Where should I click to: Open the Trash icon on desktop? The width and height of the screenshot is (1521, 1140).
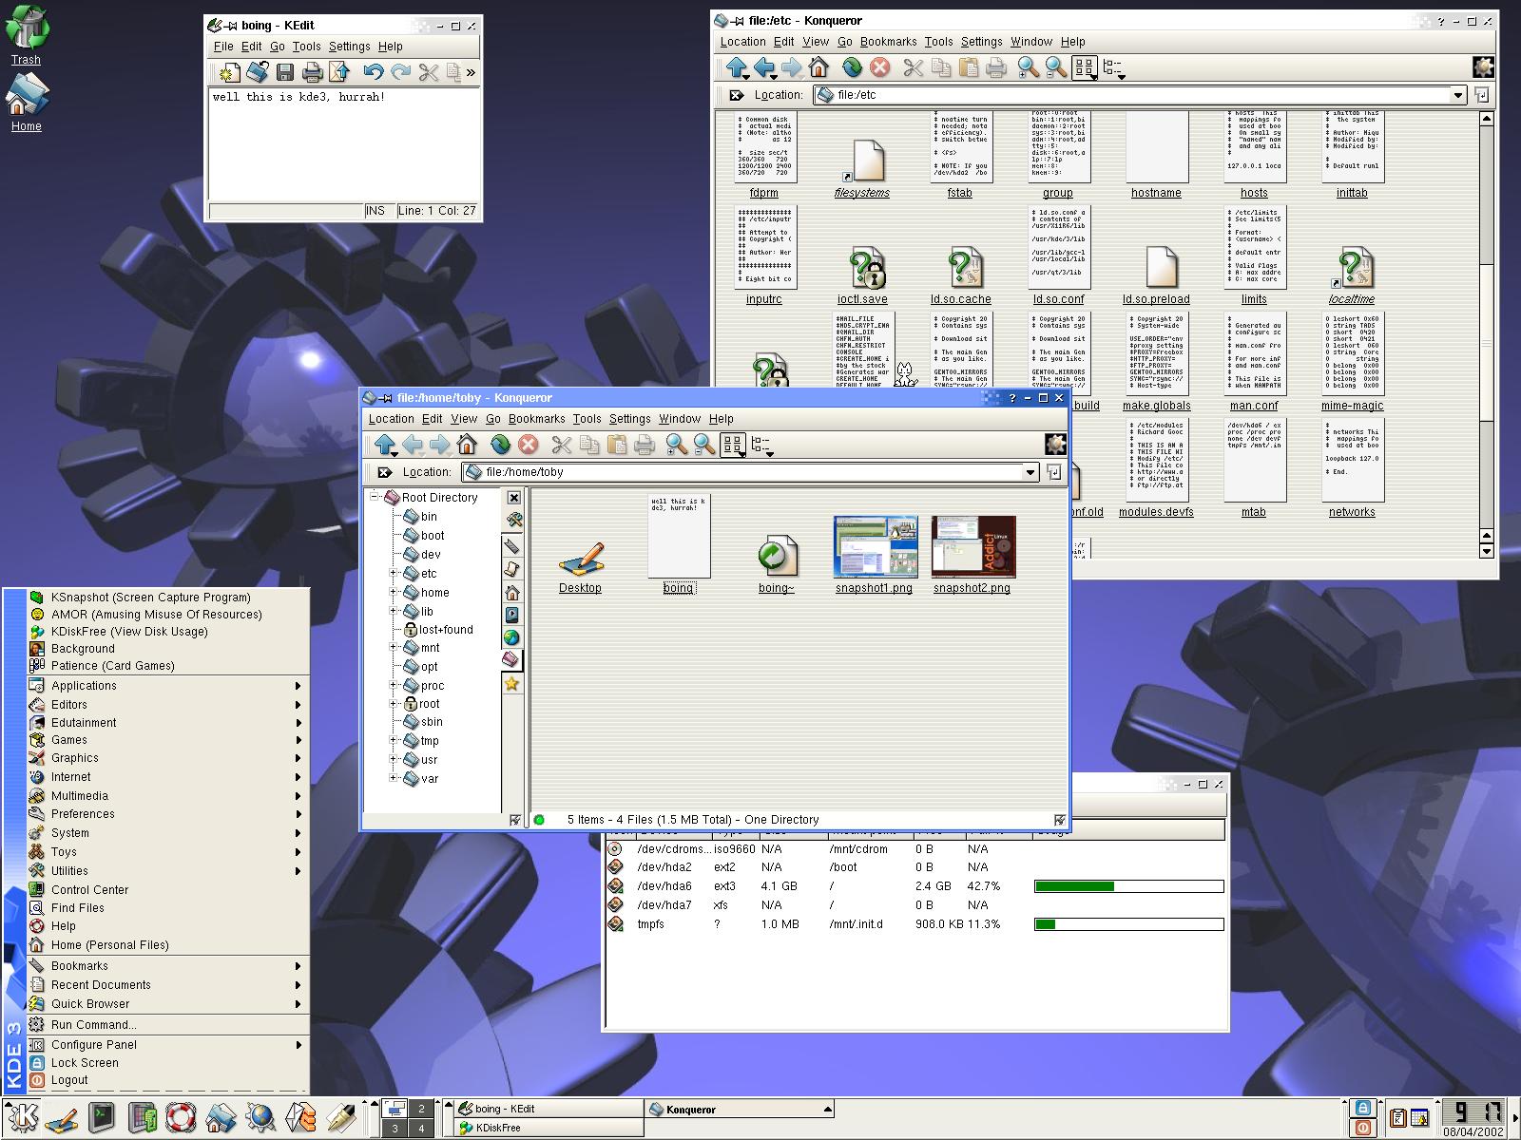coord(27,35)
